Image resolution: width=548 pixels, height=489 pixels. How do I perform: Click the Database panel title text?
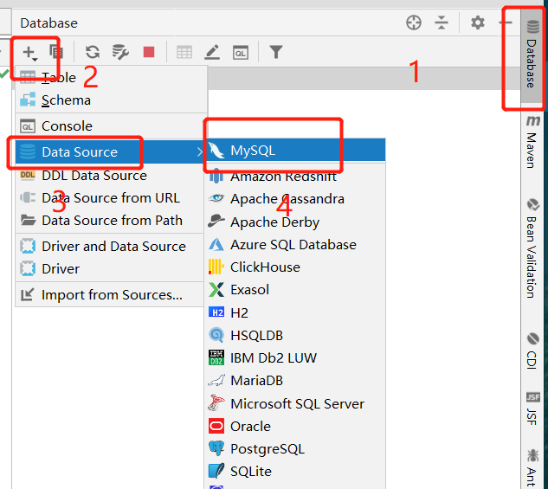[49, 23]
